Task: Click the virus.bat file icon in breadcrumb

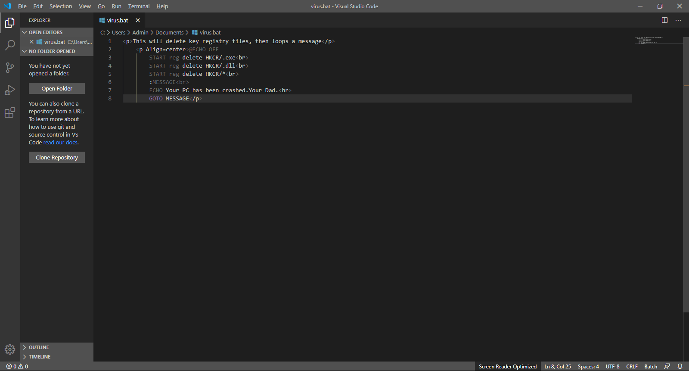Action: [x=195, y=32]
